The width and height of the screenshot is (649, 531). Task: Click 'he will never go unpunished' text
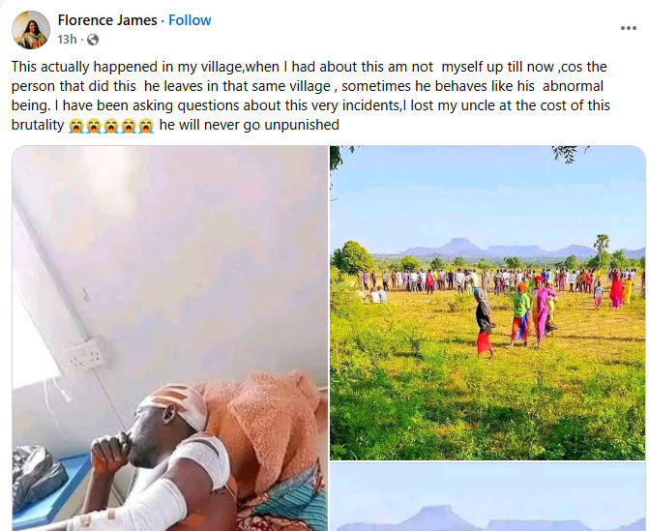point(250,127)
